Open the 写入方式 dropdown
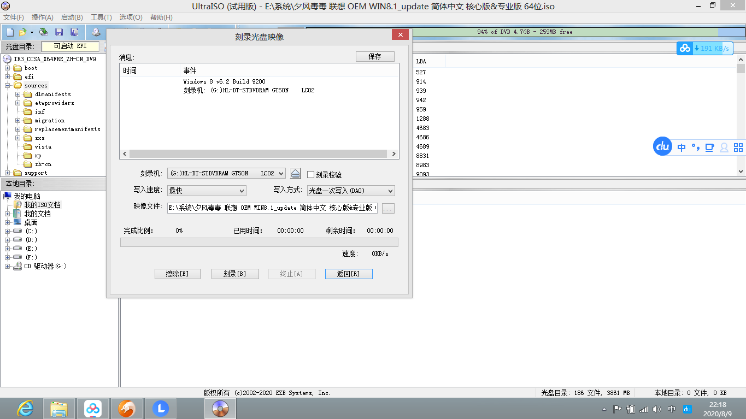The width and height of the screenshot is (746, 419). (x=390, y=191)
